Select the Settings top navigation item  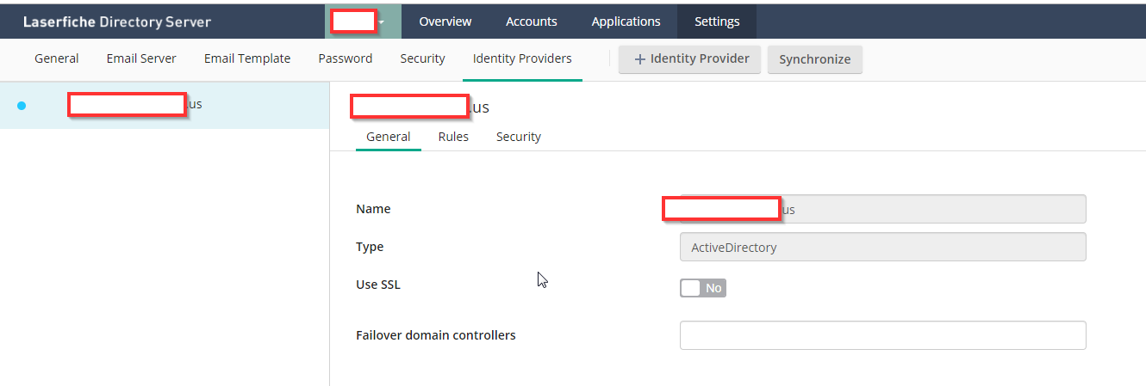(717, 21)
